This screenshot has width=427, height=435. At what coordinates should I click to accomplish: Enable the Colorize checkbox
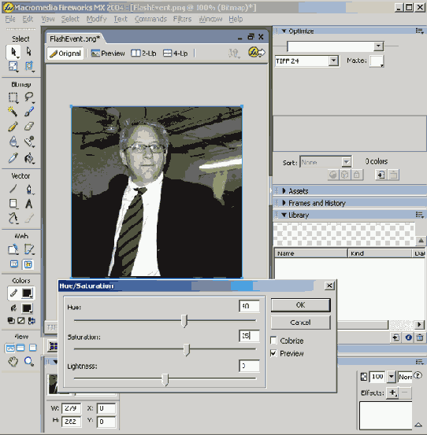273,340
